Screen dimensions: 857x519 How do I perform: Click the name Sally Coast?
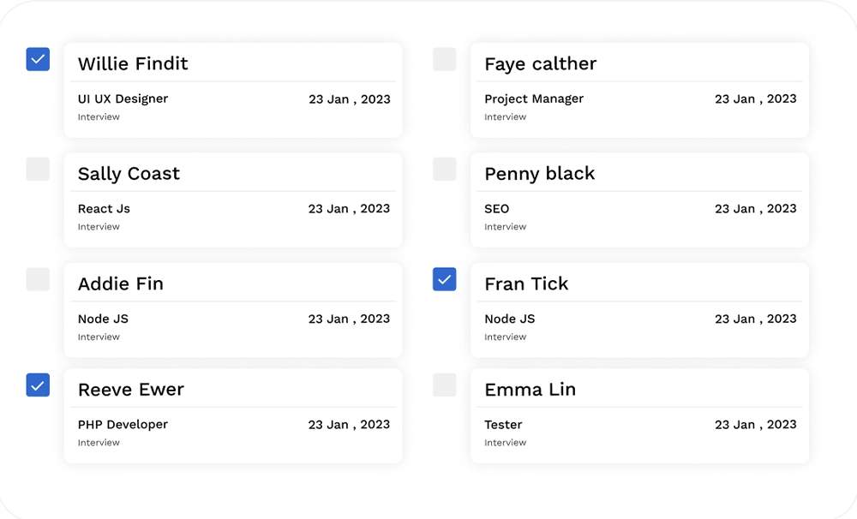click(129, 174)
